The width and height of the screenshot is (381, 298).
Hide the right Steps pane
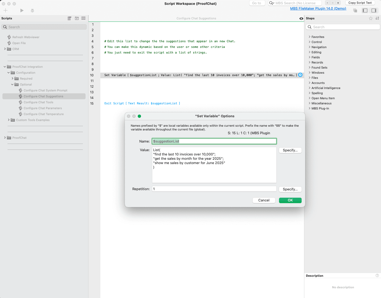click(x=374, y=10)
